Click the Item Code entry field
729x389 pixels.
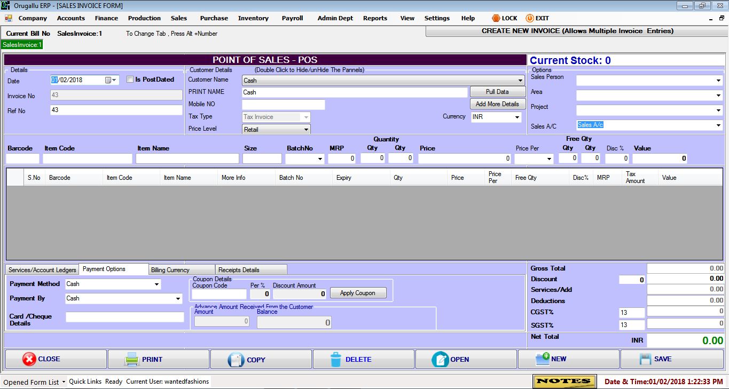(88, 158)
